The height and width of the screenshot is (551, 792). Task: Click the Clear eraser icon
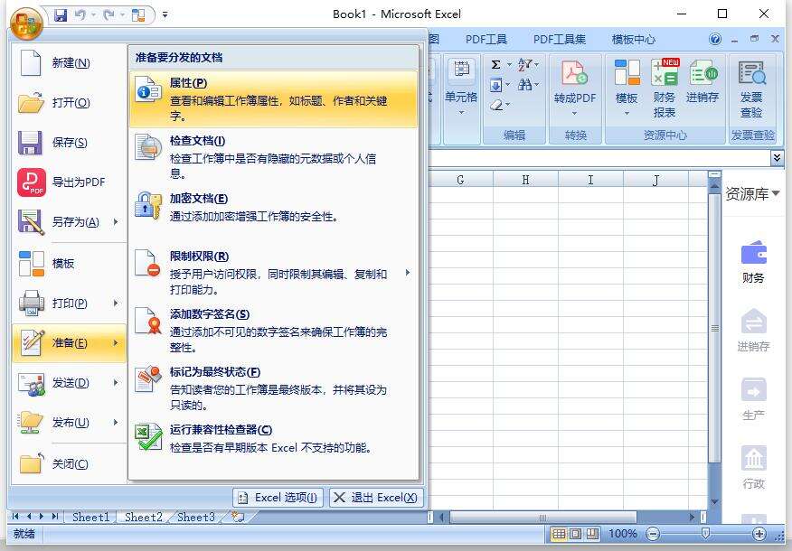(497, 105)
